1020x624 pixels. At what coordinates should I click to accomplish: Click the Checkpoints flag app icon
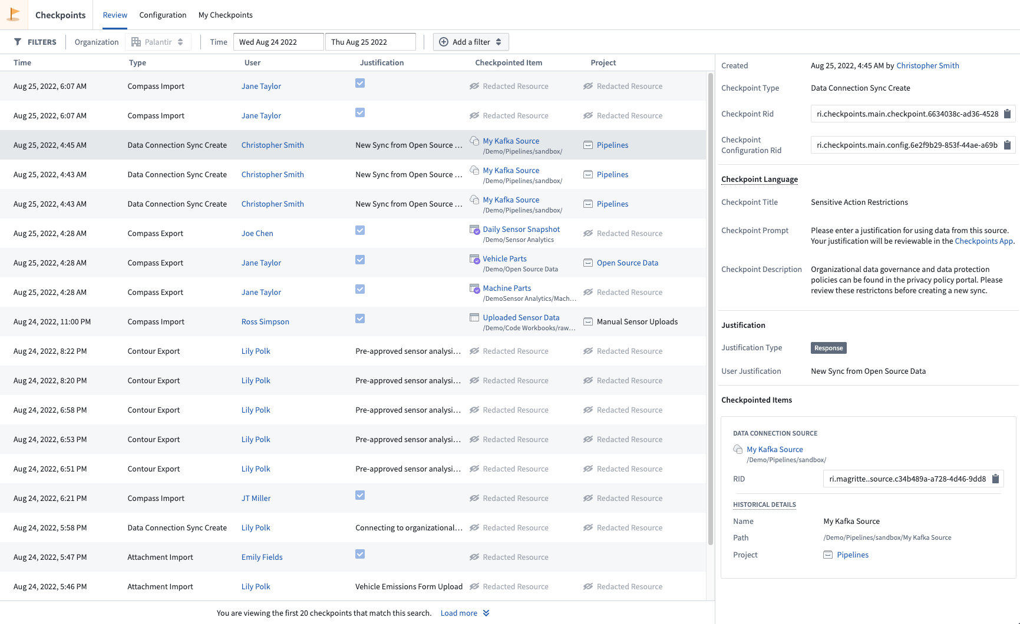[x=13, y=14]
